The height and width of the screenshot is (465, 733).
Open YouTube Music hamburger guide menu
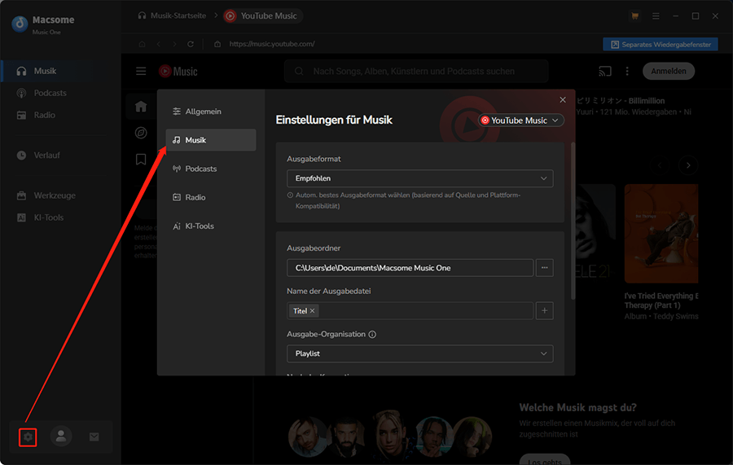141,71
